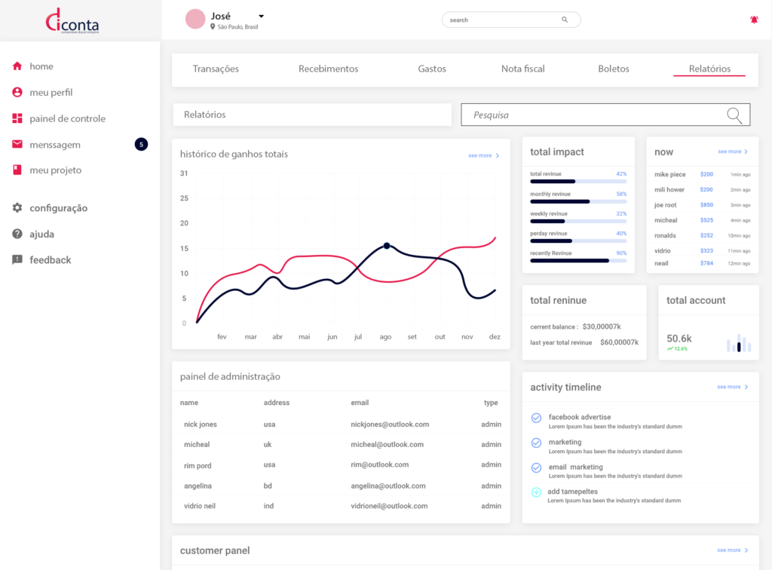Open the menssagem envelope icon
Viewport: 772px width, 570px height.
pyautogui.click(x=17, y=145)
